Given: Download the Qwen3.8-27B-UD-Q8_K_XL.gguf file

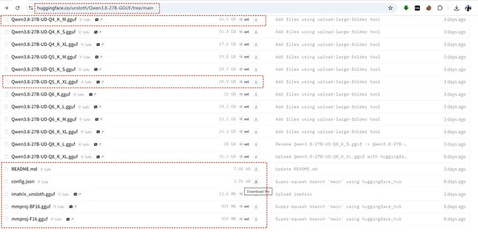Looking at the screenshot, I should 256,157.
